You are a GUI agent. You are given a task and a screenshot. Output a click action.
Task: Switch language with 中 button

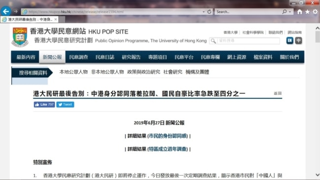point(298,40)
